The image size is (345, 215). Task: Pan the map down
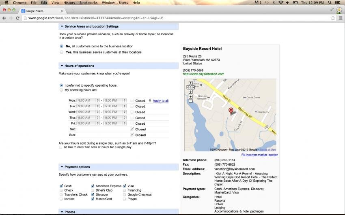[190, 92]
